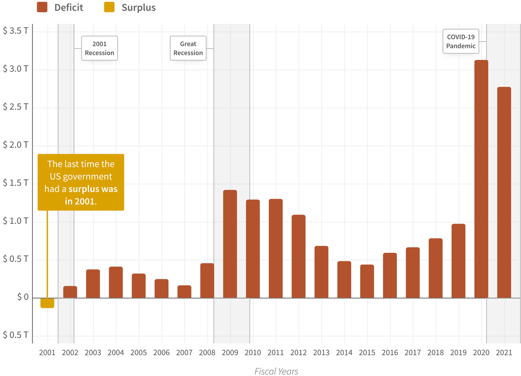Click the $ 1.0 T y-axis label
Image resolution: width=521 pixels, height=376 pixels.
tap(15, 221)
